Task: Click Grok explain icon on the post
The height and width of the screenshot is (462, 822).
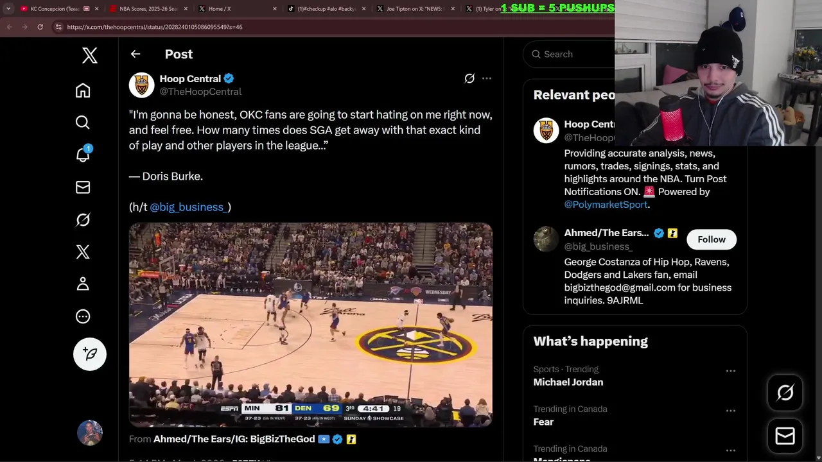Action: pyautogui.click(x=469, y=78)
